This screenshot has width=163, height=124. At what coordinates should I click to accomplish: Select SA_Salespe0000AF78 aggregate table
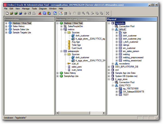[134, 92]
